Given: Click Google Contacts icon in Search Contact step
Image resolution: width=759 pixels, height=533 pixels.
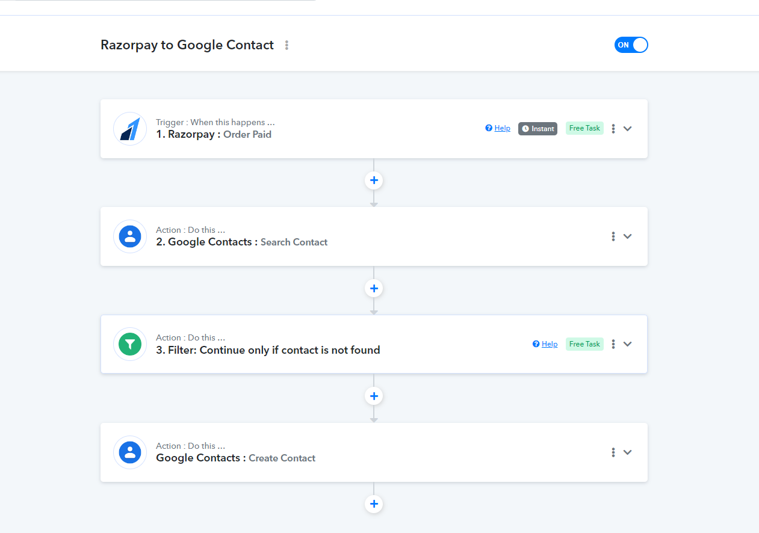Looking at the screenshot, I should [130, 236].
